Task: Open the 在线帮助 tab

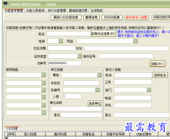Action: pos(96,11)
